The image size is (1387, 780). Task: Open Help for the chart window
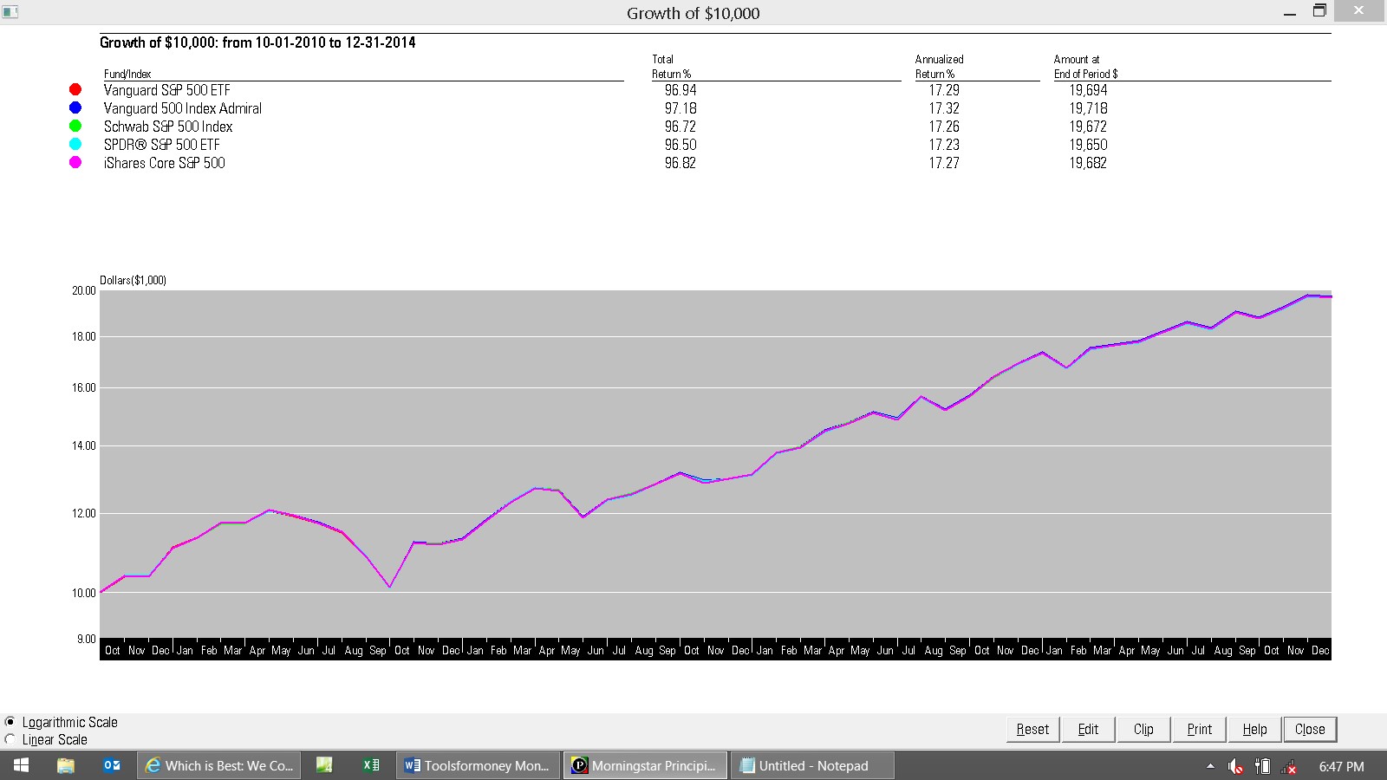coord(1254,729)
